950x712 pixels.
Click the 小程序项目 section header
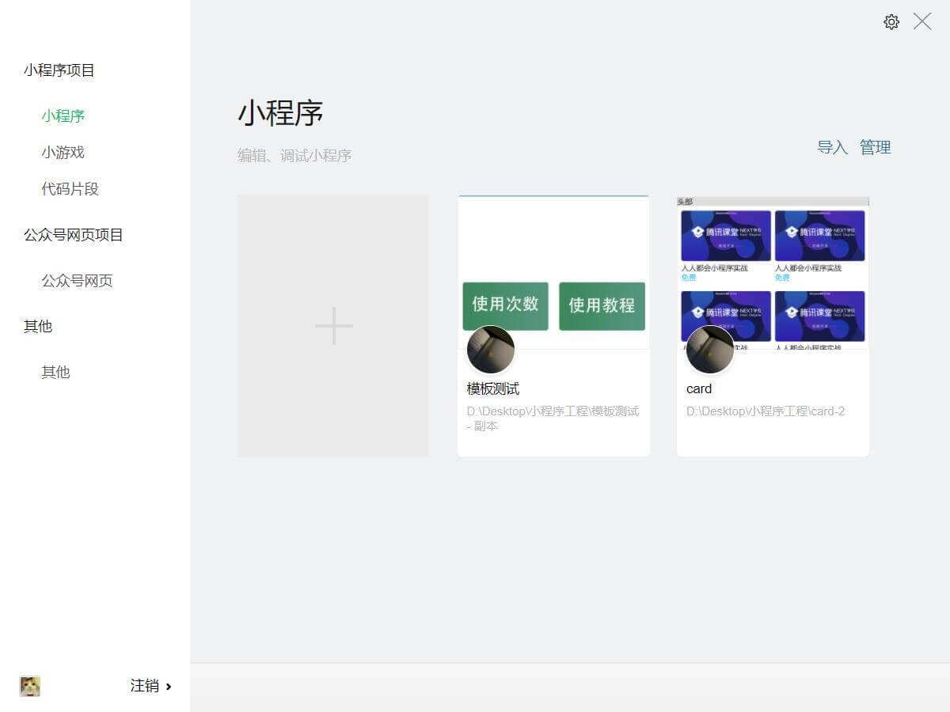tap(59, 70)
